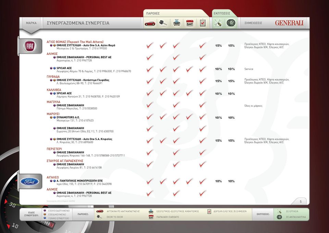Viewport: 329px width, 233px height.
Task: Click SAT checkmark in Α. ΠΑΝΤΟΠΙΚΟΣ row
Action: click(x=190, y=181)
